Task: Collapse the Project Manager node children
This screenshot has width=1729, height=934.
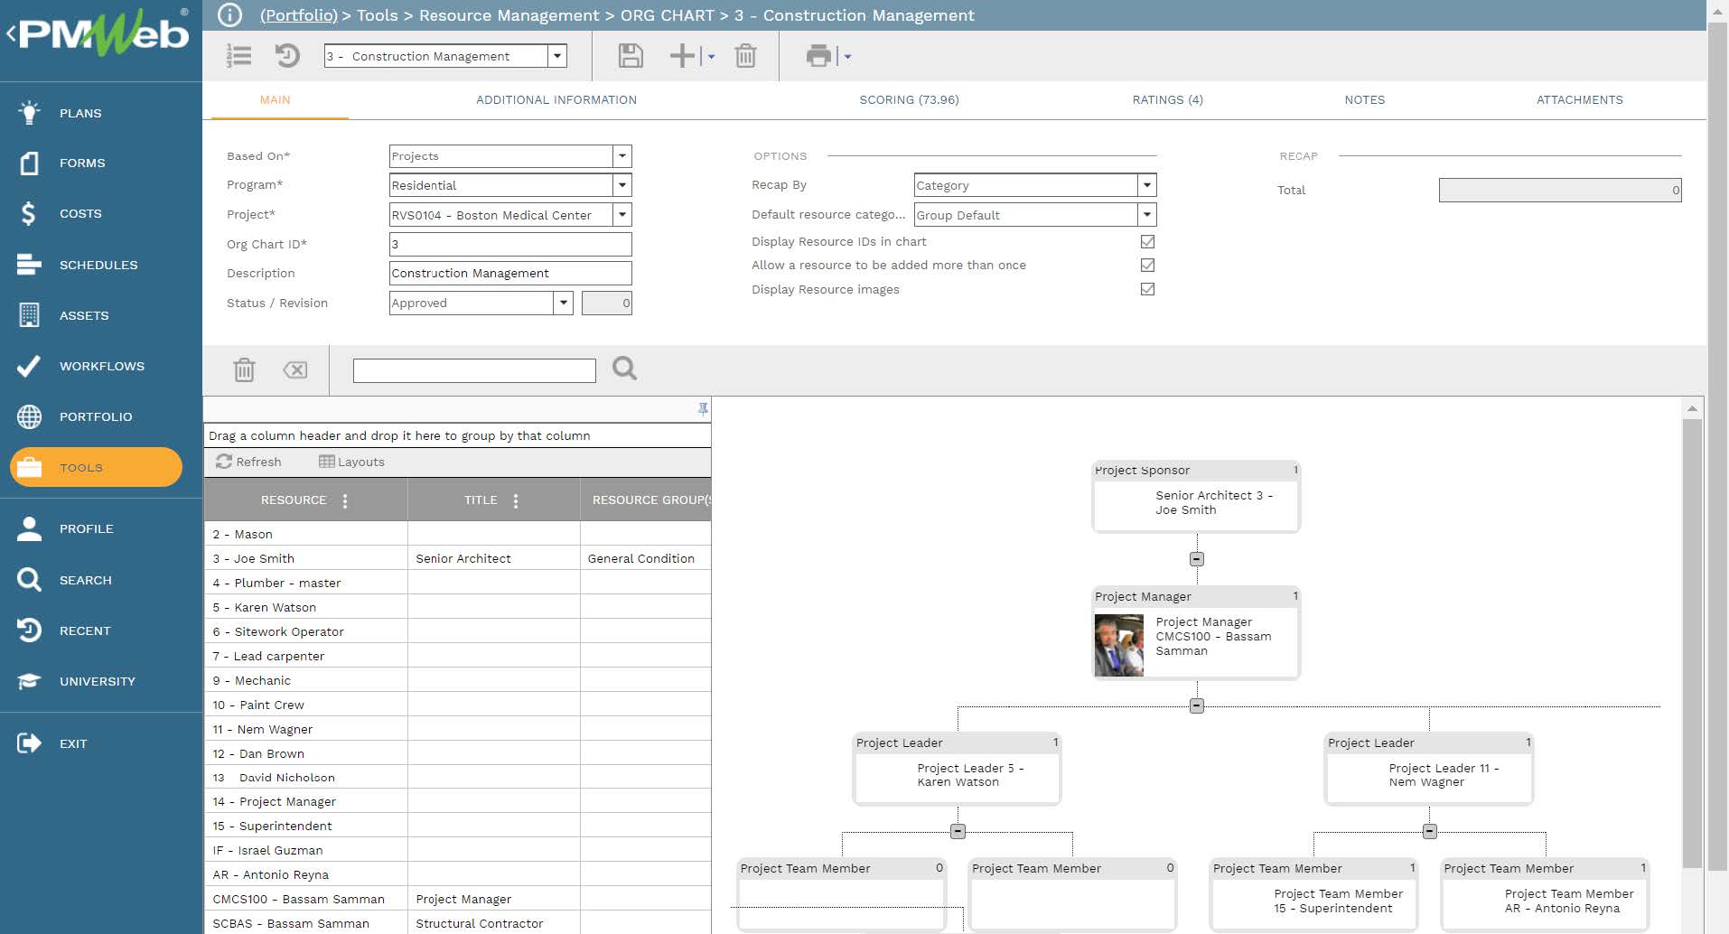Action: click(1196, 705)
